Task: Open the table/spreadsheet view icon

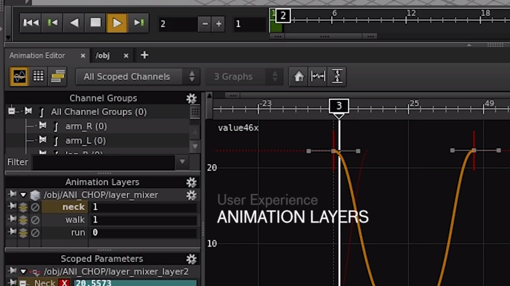Action: click(x=38, y=77)
